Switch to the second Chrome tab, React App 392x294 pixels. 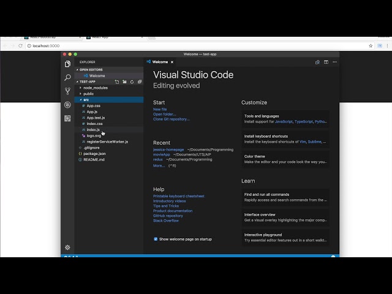[x=115, y=38]
